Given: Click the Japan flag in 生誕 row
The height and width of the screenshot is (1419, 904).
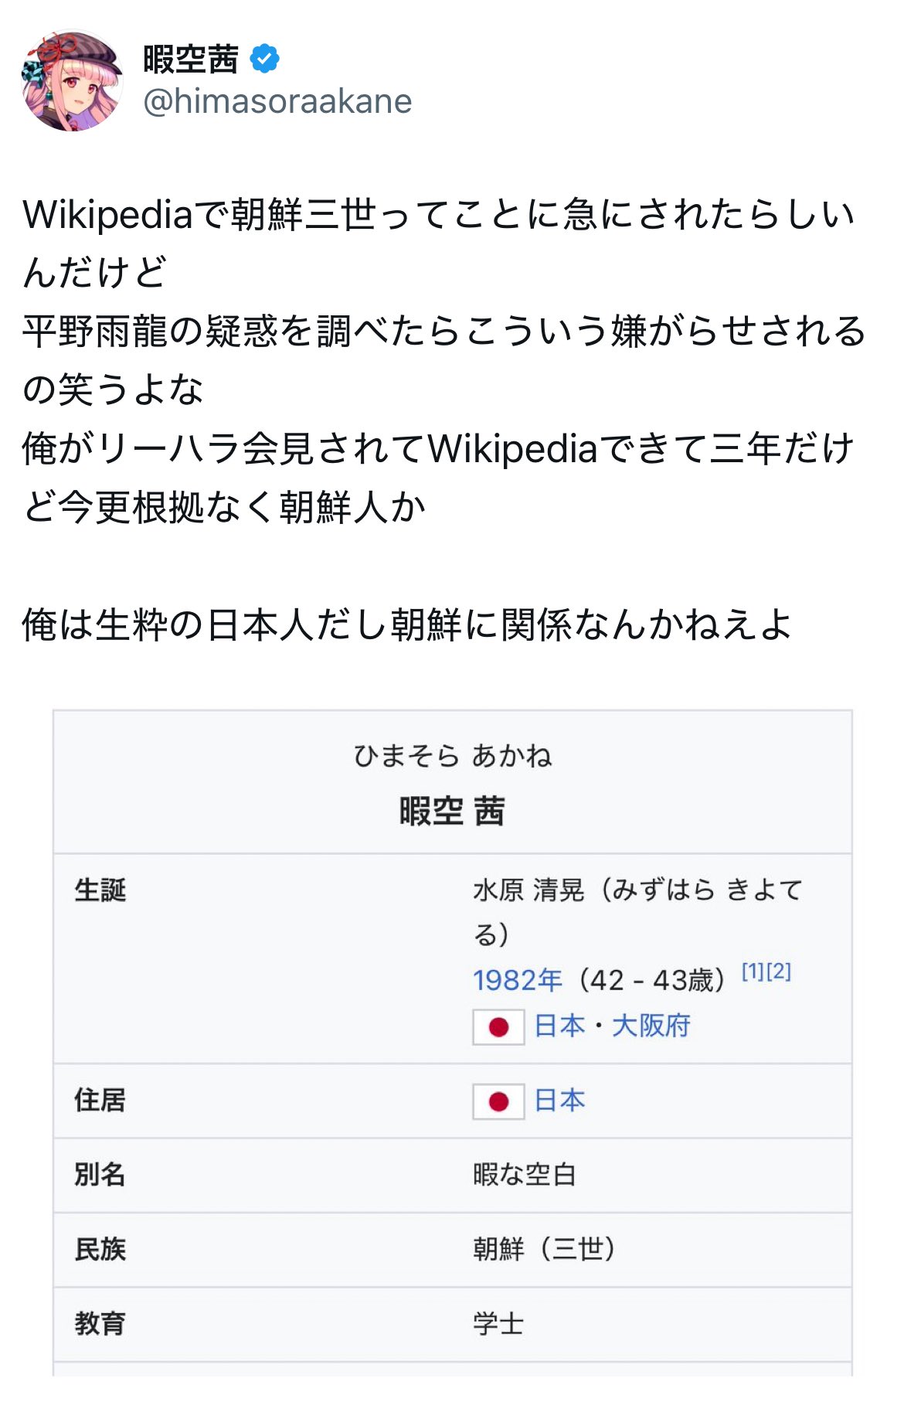Looking at the screenshot, I should (498, 1027).
